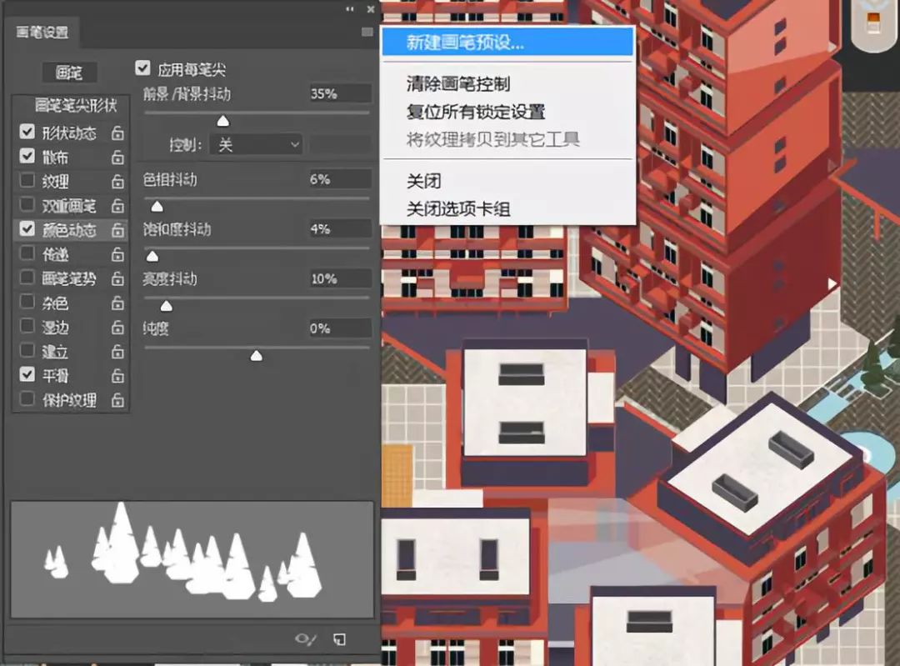
Task: Click the 画笔 button
Action: [69, 73]
